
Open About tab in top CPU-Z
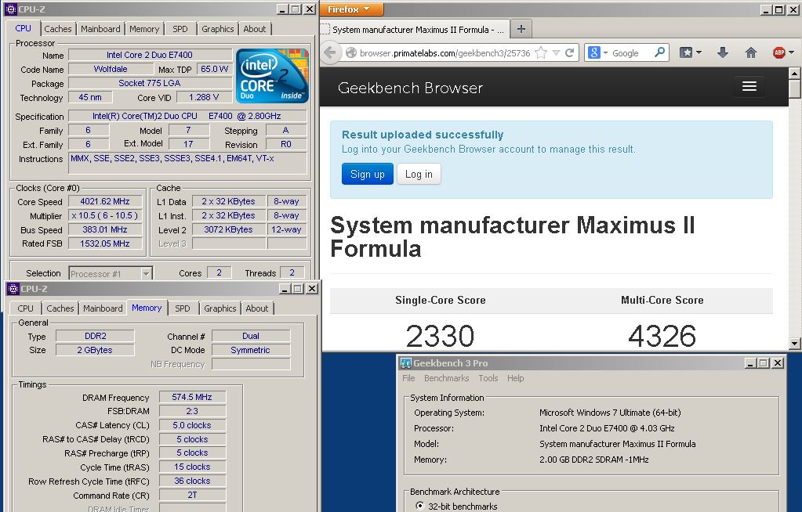pos(254,29)
